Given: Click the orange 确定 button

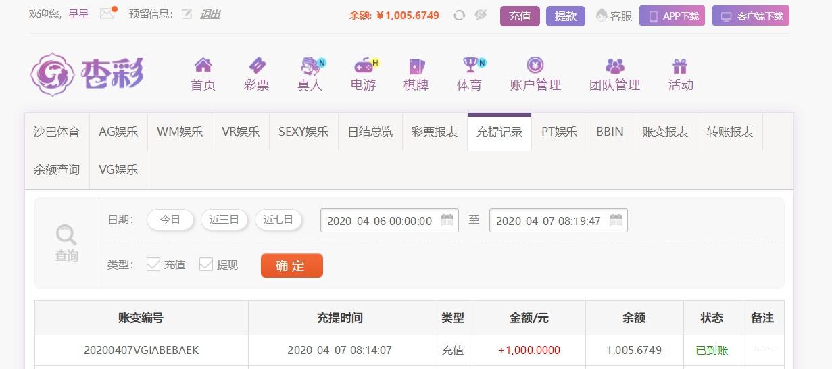Looking at the screenshot, I should (292, 266).
